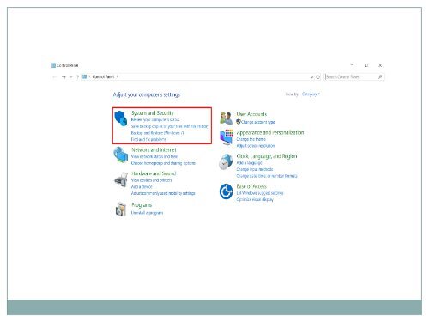Screen dimensions: 429x322
Task: Click Backup and Restore (Windows 7)
Action: pyautogui.click(x=157, y=133)
